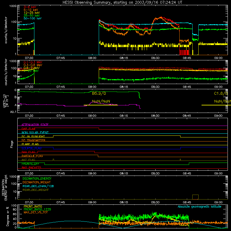The image size is (231, 231).
Task: Click the "Absolute geomagnetic latitude" label
Action: (200, 206)
